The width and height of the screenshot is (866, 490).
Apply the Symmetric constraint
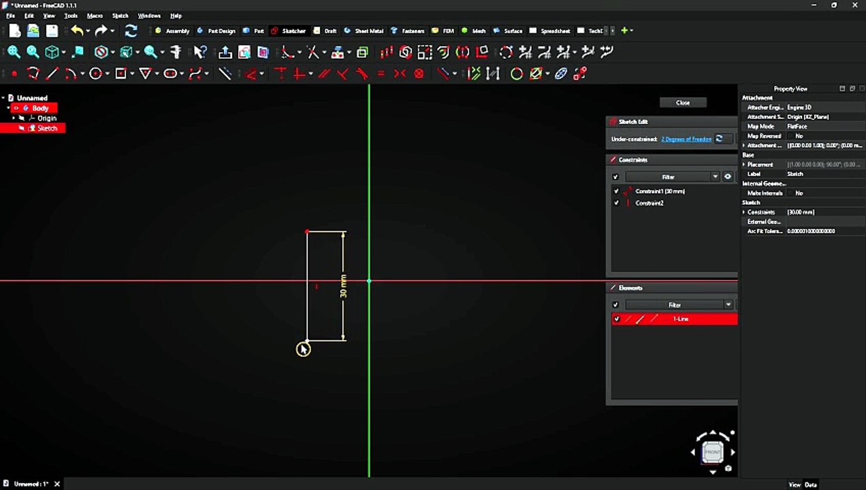[400, 73]
